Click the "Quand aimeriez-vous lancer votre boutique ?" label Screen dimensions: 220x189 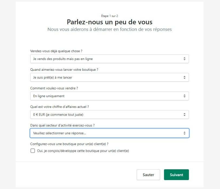(x=64, y=70)
